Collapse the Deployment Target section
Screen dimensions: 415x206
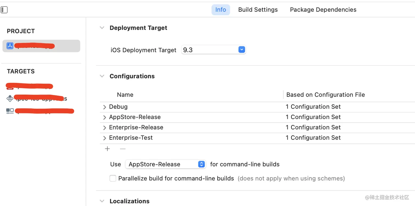(102, 28)
